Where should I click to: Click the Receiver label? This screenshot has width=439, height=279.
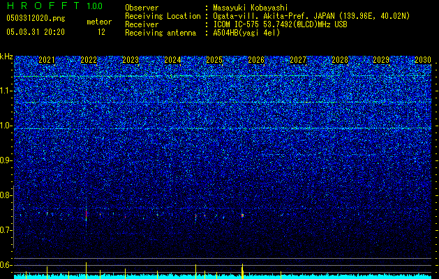tap(142, 24)
